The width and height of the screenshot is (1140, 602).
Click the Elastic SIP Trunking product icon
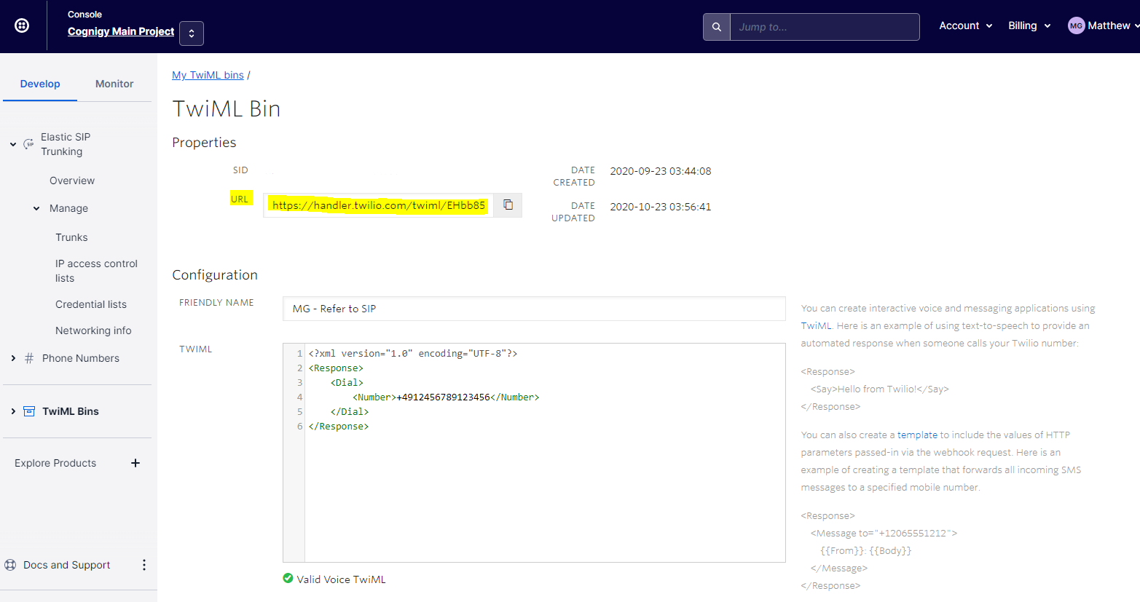click(x=28, y=144)
